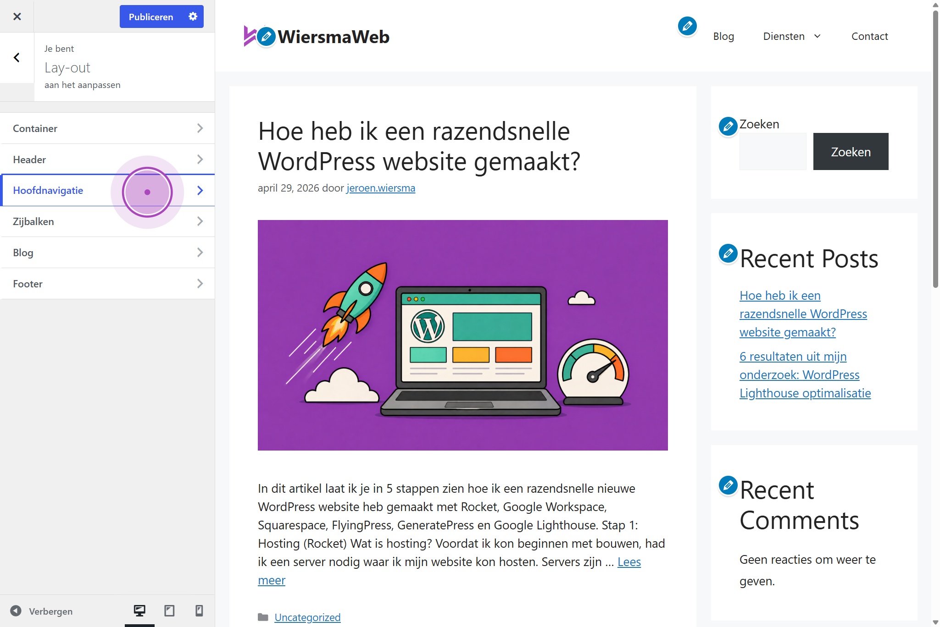This screenshot has width=940, height=627.
Task: Click the edit pencil next to the navigation menu
Action: point(687,26)
